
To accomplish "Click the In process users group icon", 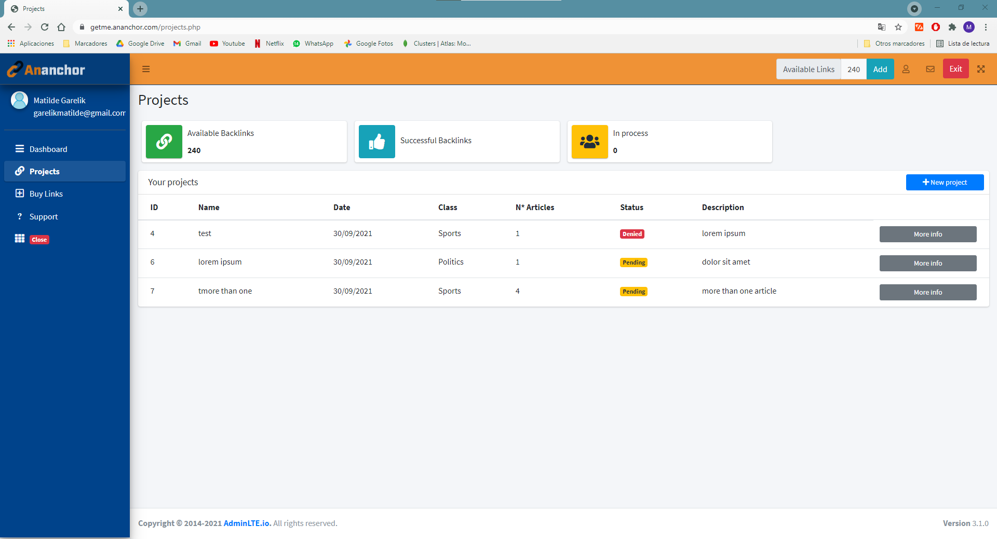I will click(590, 142).
